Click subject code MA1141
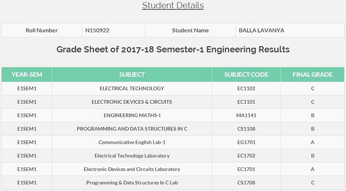The height and width of the screenshot is (191, 346). [x=246, y=116]
